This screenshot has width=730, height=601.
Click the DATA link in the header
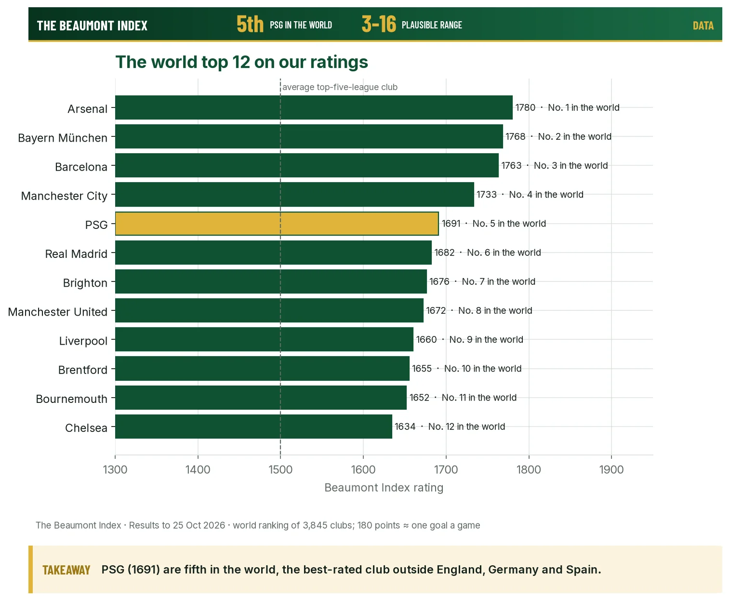pyautogui.click(x=703, y=26)
